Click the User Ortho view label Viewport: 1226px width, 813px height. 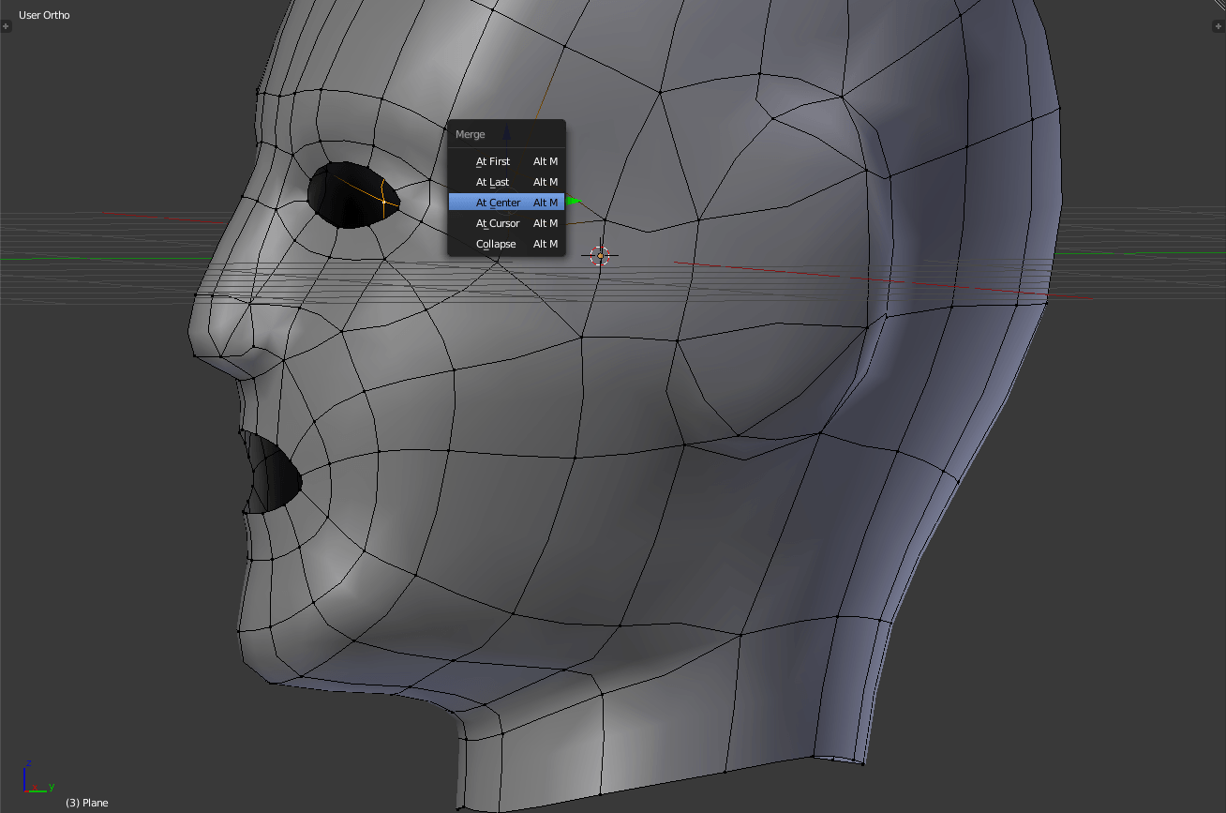click(44, 15)
